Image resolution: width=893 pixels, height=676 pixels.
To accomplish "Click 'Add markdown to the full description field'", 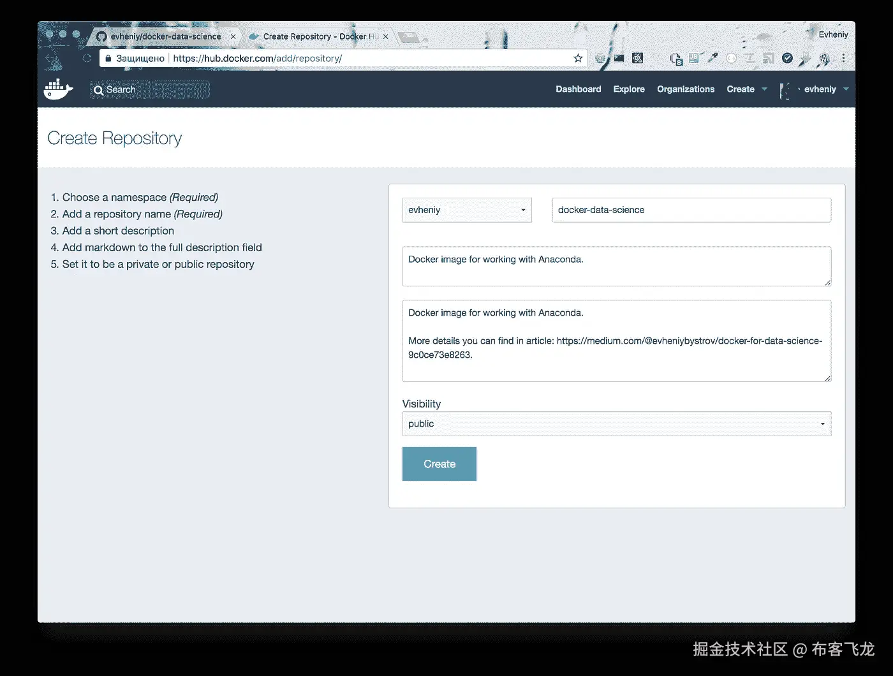I will pos(162,247).
